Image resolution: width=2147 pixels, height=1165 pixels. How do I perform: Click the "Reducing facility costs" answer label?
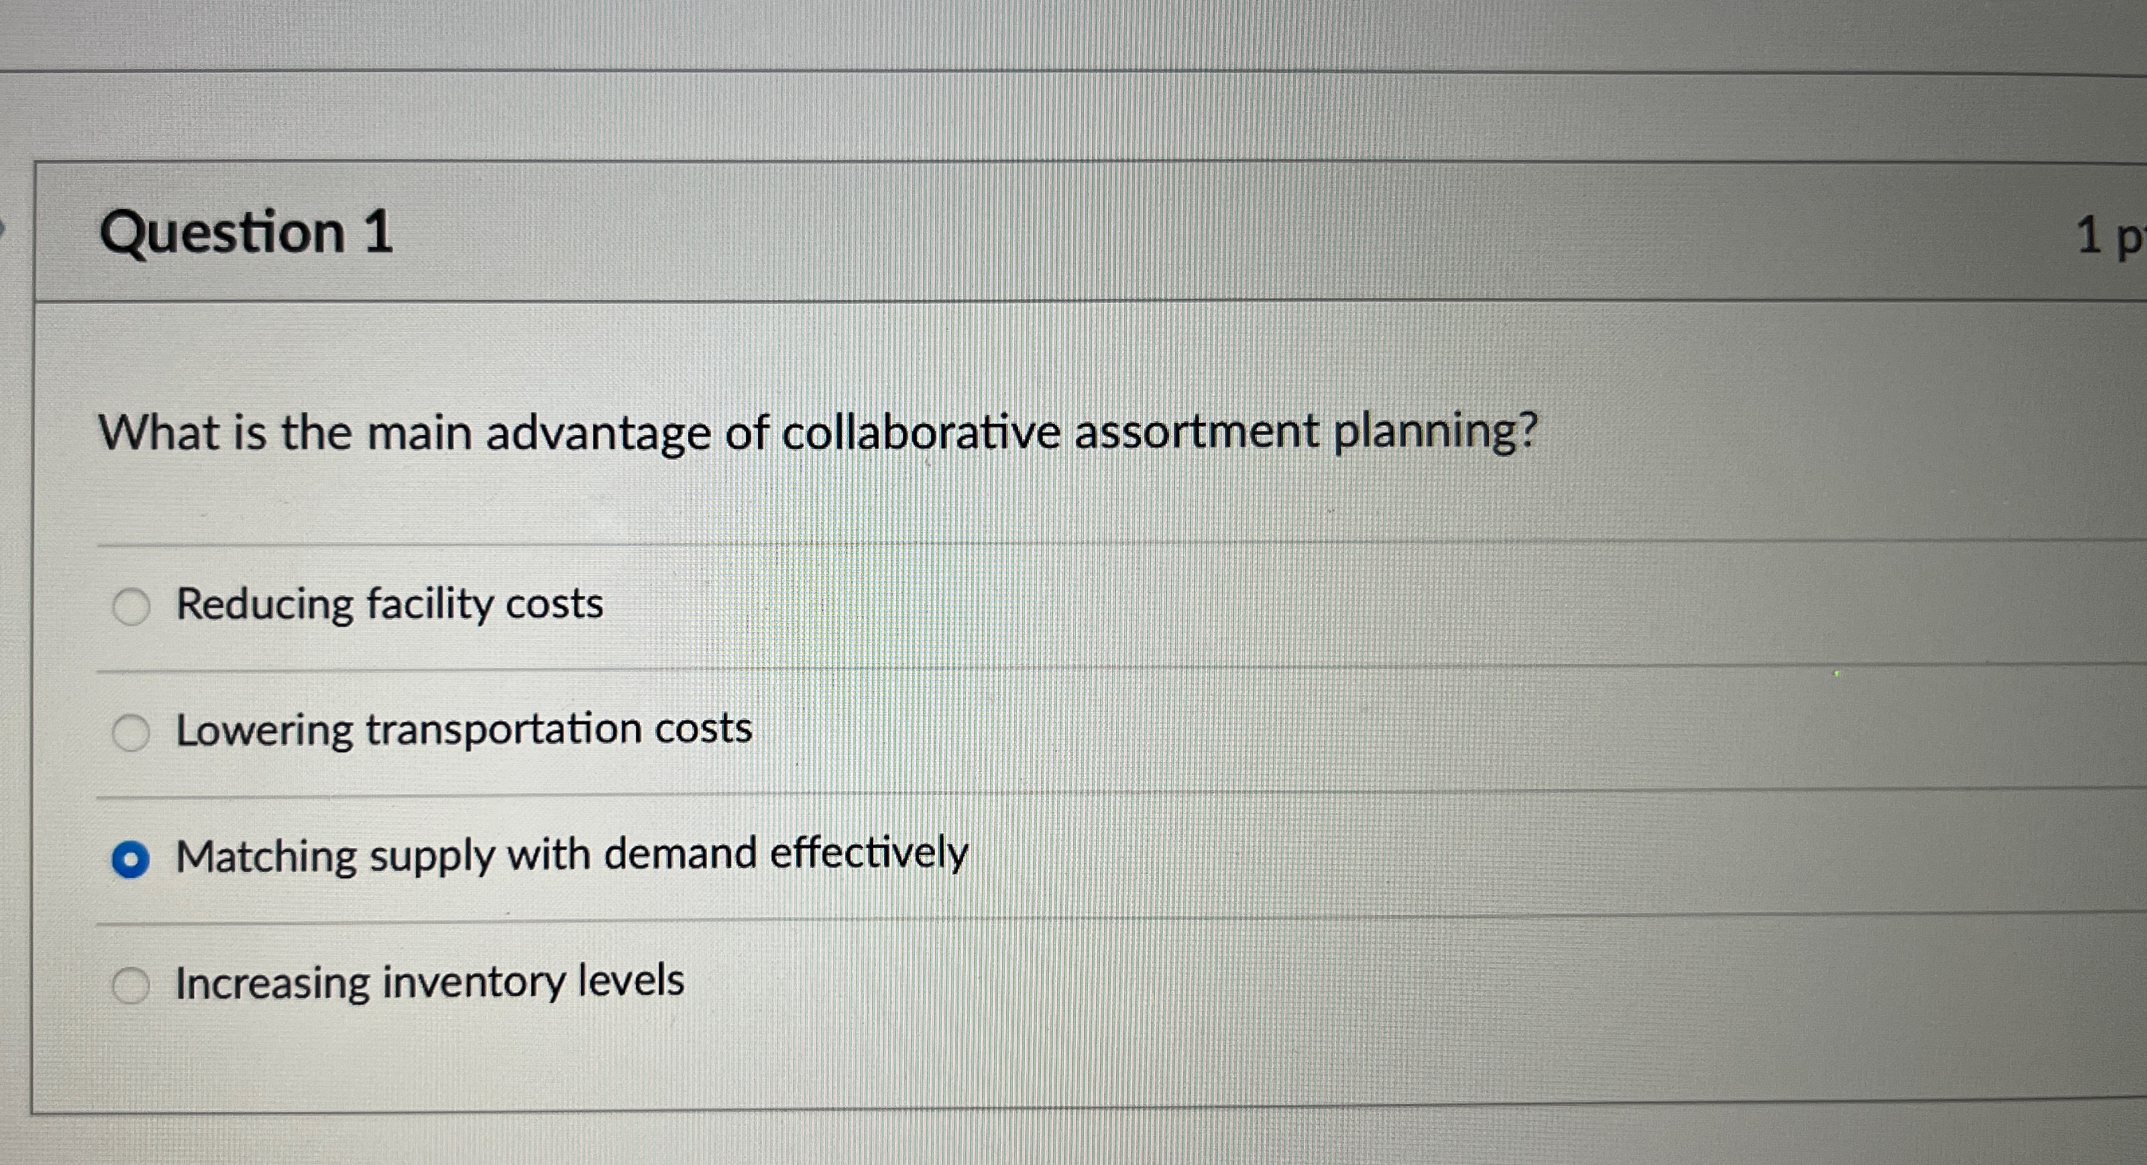pos(389,604)
